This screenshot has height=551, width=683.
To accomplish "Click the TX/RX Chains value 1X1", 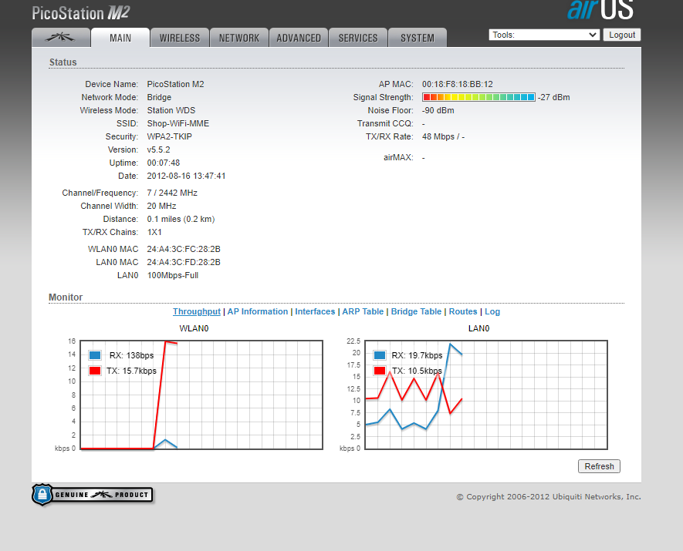I will (x=154, y=232).
